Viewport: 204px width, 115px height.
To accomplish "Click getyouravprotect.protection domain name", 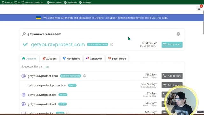I will [47, 85].
